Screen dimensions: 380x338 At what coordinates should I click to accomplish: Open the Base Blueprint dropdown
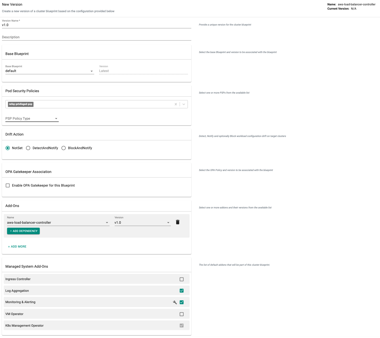(50, 71)
